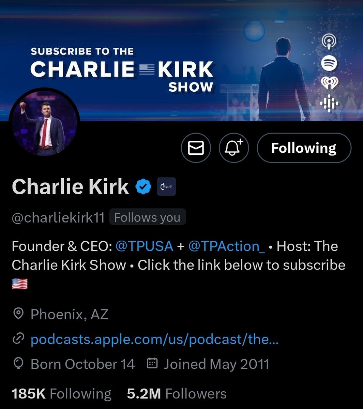Open the Charlie Kirk Show banner image
The image size is (363, 409).
pos(181,61)
